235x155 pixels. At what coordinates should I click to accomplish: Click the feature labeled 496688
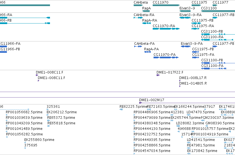pos(178,132)
